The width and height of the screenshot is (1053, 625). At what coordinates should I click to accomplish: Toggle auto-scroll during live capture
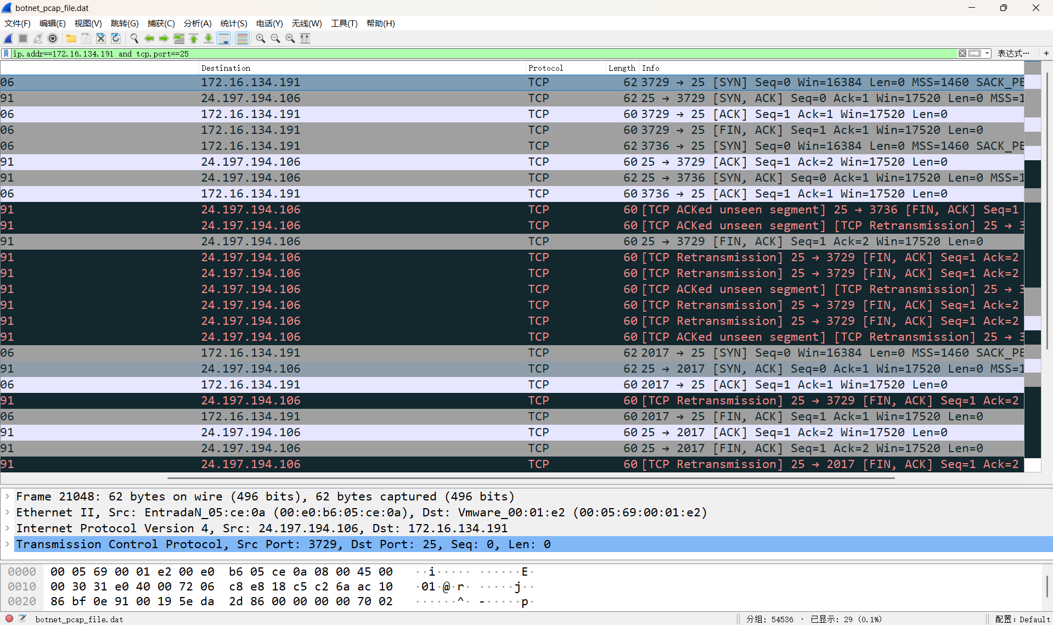(x=224, y=38)
